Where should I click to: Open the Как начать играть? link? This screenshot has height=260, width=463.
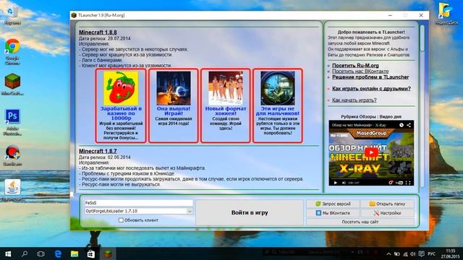pos(354,100)
